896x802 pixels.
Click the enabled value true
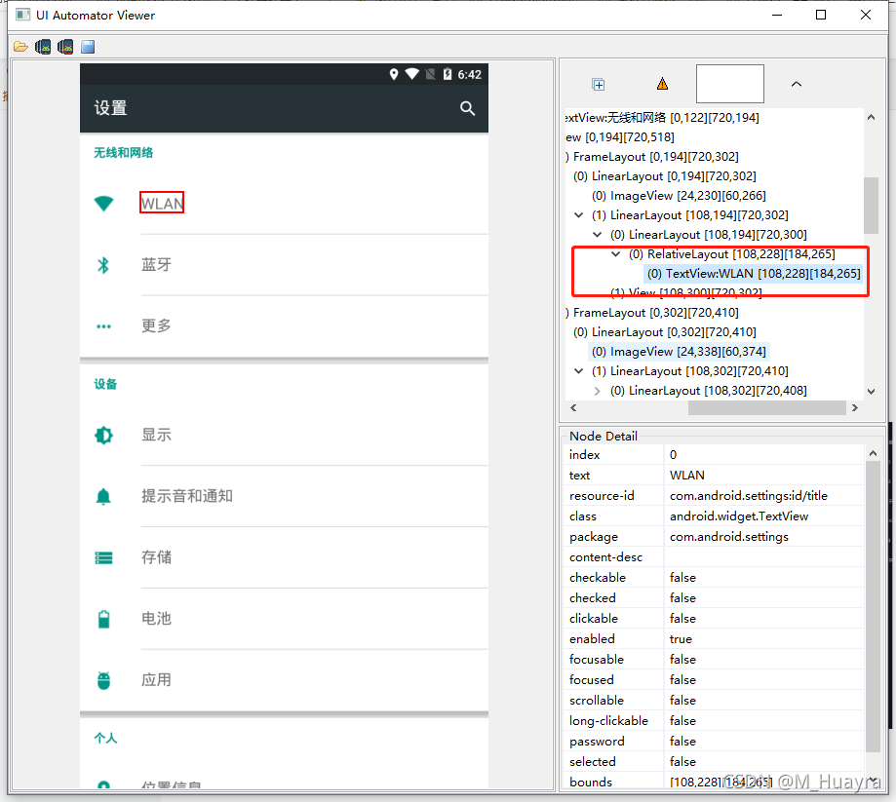(681, 639)
